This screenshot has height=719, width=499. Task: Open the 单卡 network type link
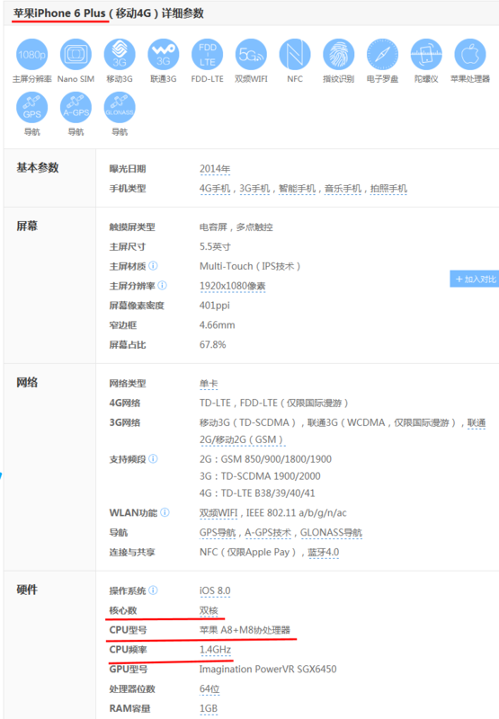pos(209,384)
